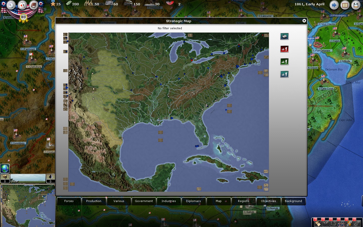Click the chain link message icon
This screenshot has height=227, width=363.
[x=349, y=223]
